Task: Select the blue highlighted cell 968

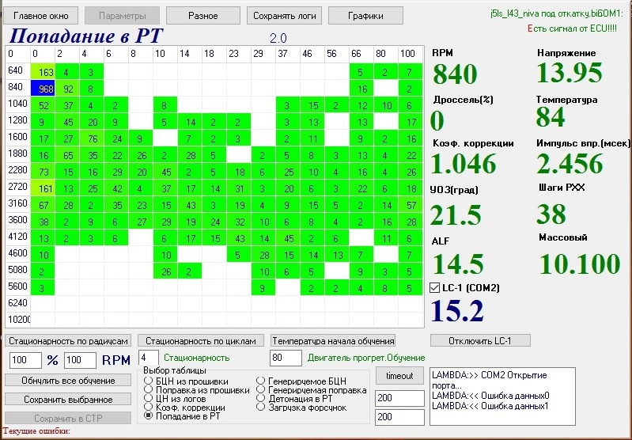Action: click(x=43, y=88)
